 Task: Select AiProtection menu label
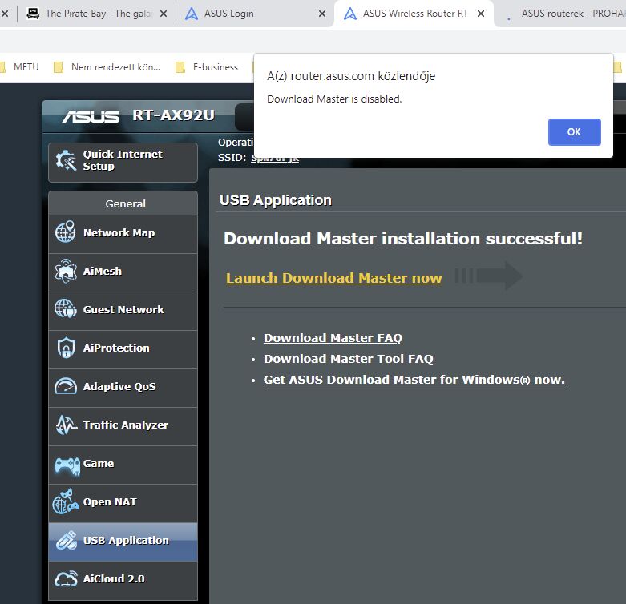click(116, 348)
